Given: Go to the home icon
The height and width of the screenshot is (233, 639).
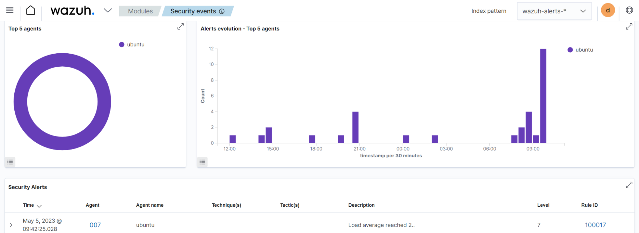Looking at the screenshot, I should 31,10.
